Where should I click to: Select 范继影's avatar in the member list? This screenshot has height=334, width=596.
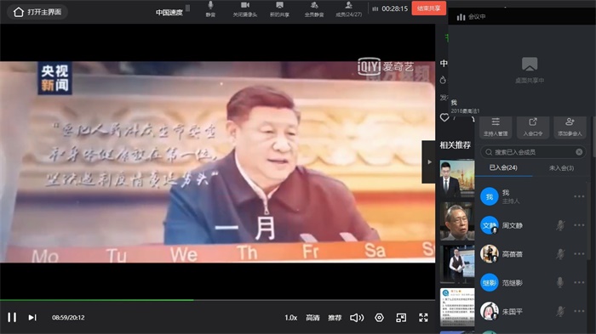coord(490,283)
